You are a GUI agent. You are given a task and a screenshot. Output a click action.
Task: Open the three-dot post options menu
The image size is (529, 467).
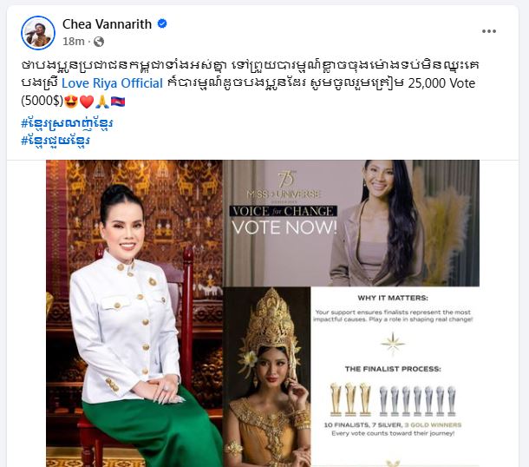(489, 31)
